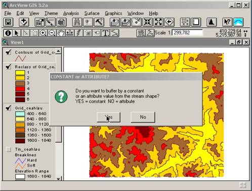Select the Text tool
The image size is (252, 191).
tap(106, 33)
